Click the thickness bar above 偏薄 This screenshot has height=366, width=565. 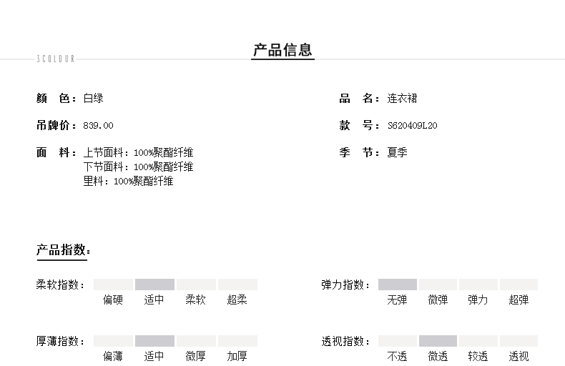114,341
